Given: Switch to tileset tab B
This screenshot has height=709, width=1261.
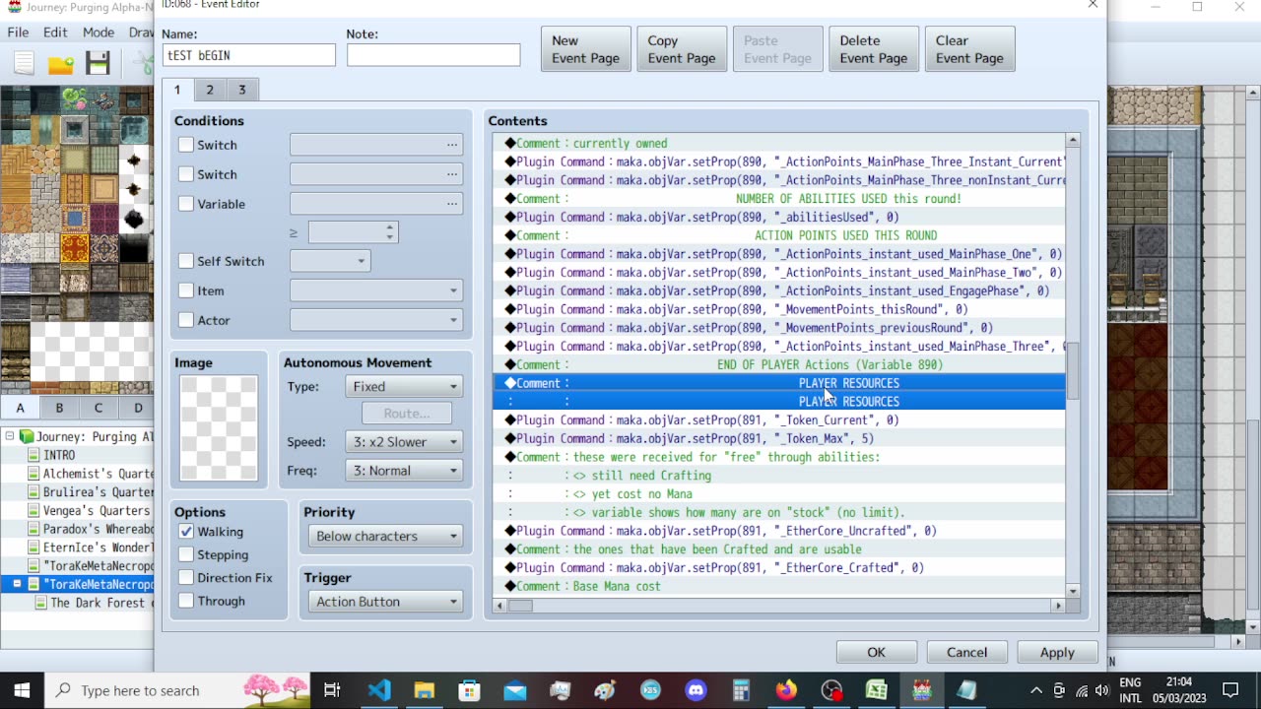Looking at the screenshot, I should pos(58,407).
